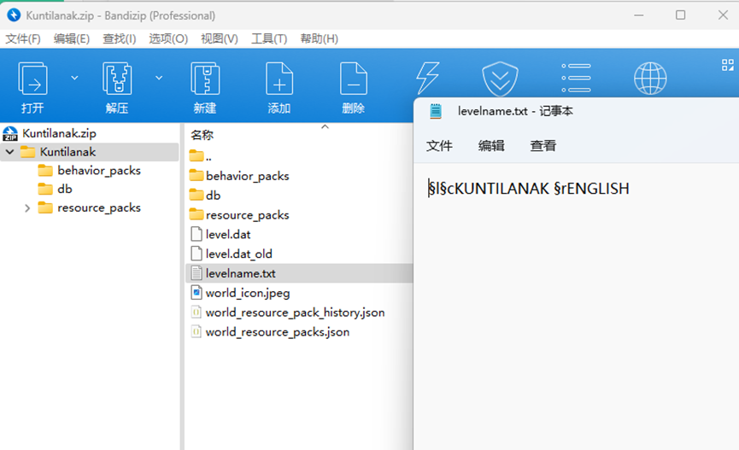739x450 pixels.
Task: Open Notepad's 查看 menu
Action: [543, 146]
